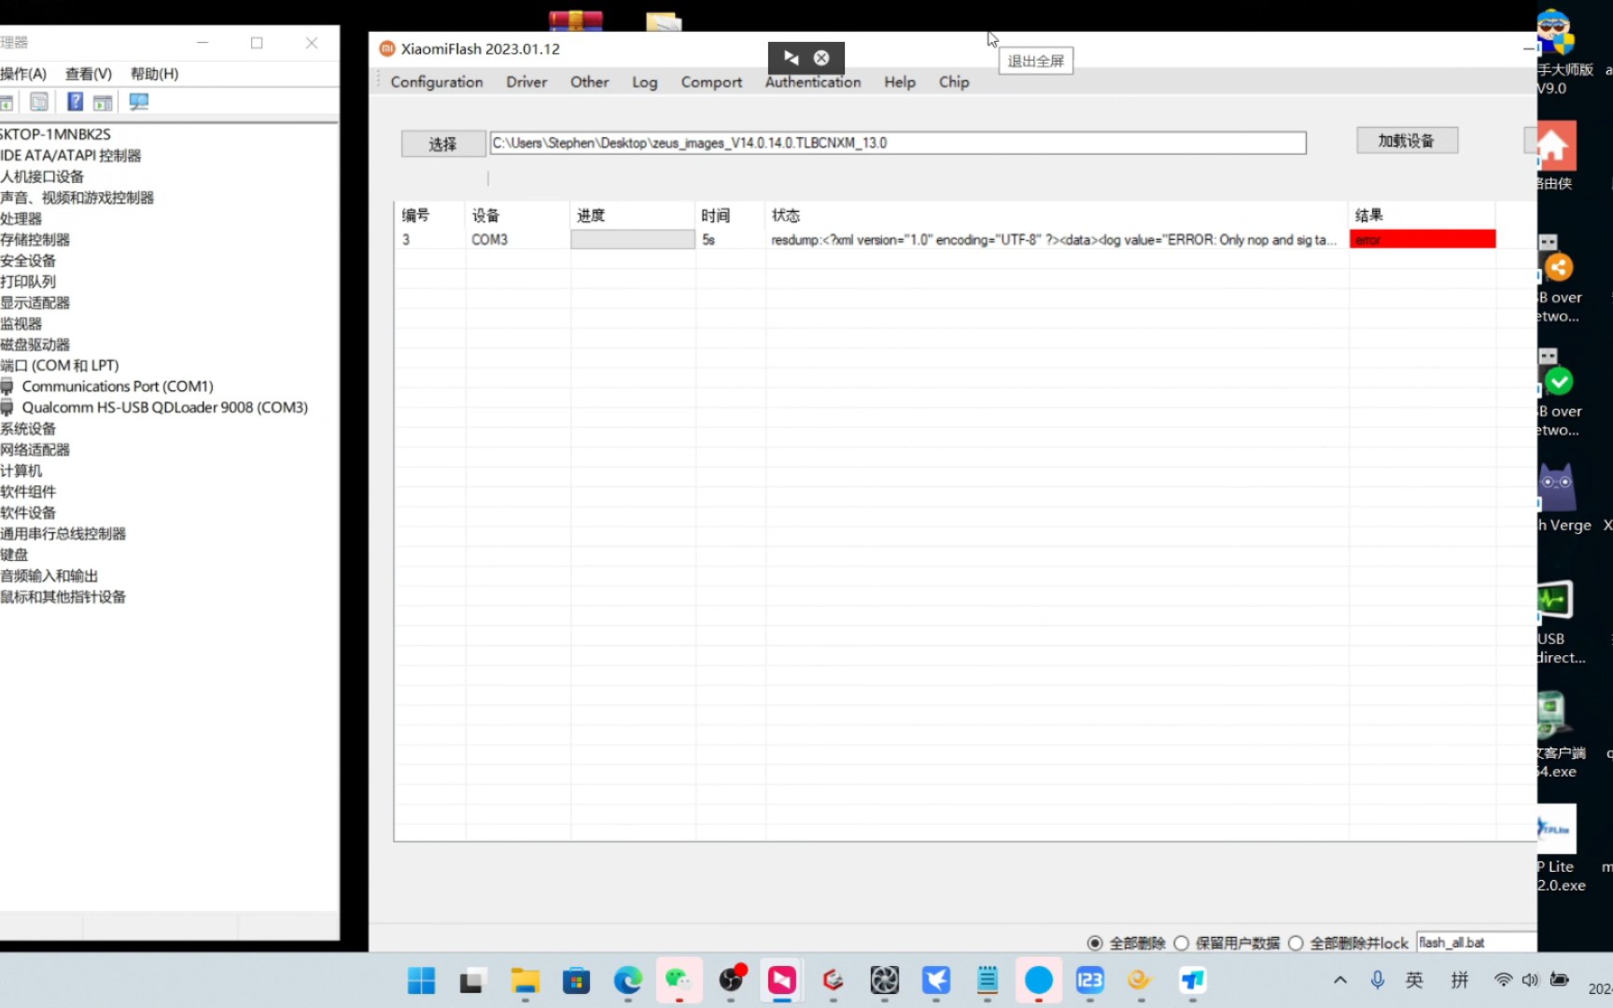Open 操作(A) menu in Device Manager

click(23, 74)
